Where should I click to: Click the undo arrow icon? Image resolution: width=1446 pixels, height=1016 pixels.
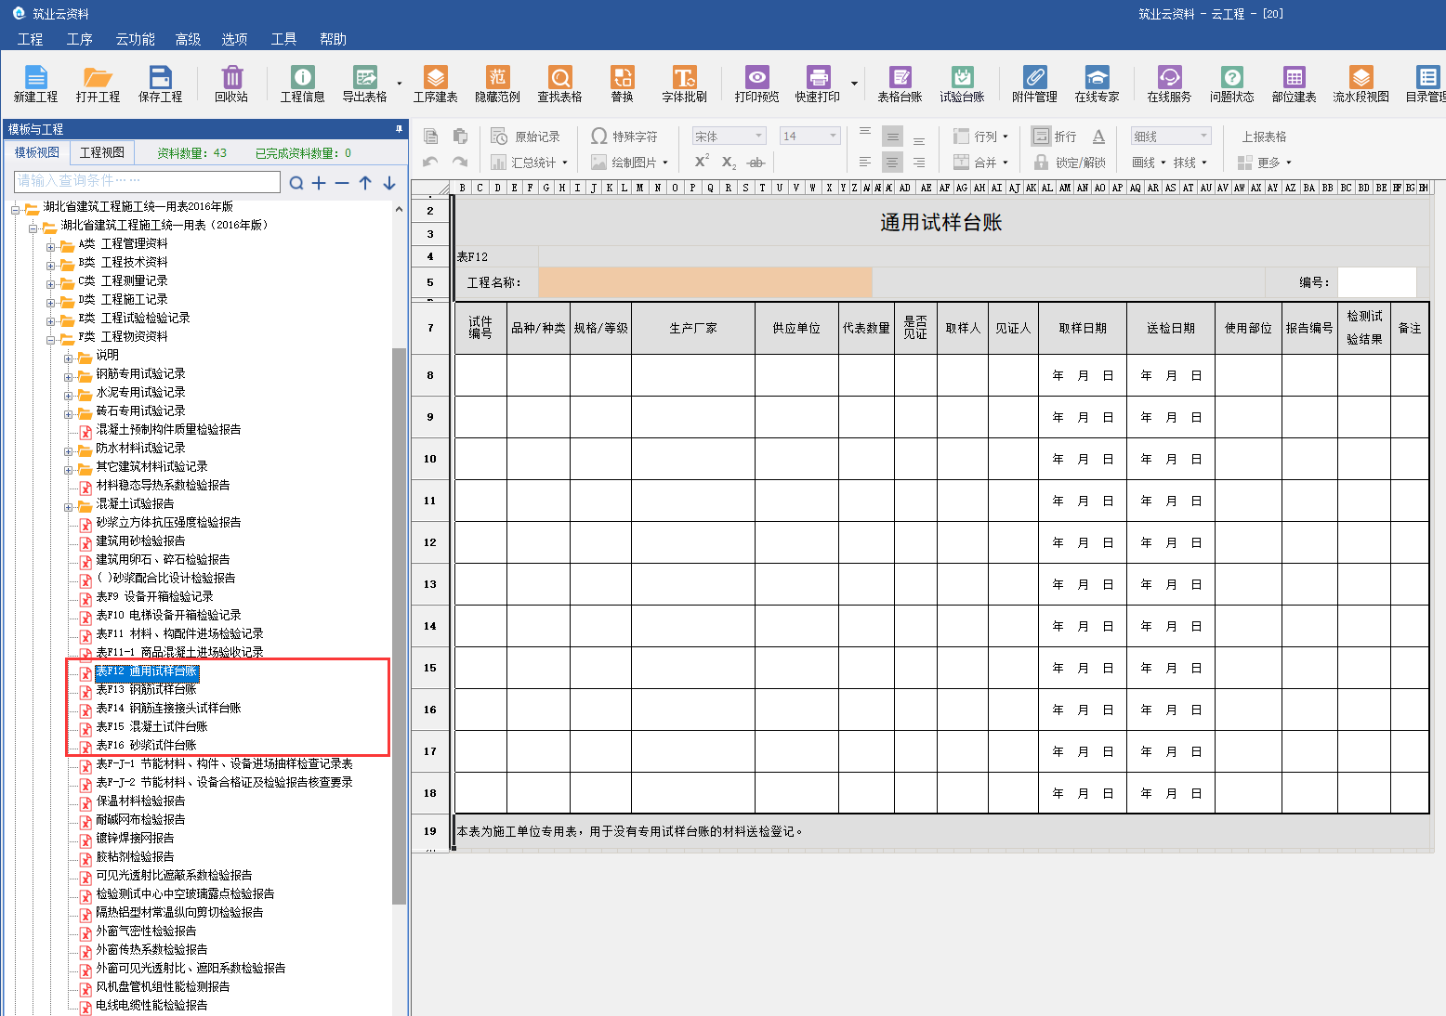point(430,163)
